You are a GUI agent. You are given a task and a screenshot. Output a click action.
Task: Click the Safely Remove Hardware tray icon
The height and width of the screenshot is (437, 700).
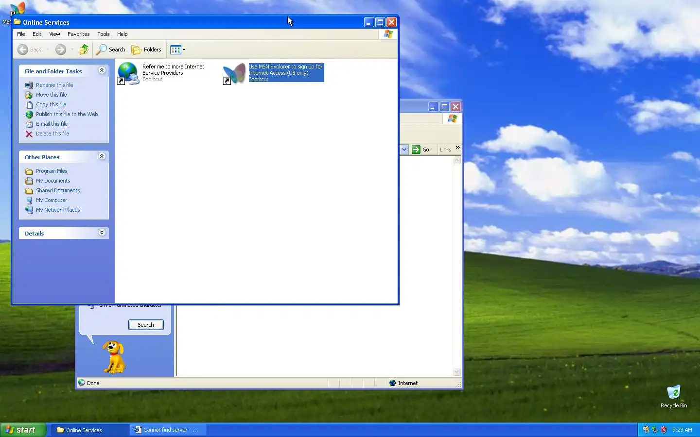[655, 430]
